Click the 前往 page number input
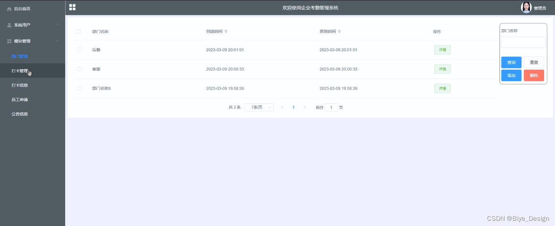555x226 pixels. click(331, 107)
